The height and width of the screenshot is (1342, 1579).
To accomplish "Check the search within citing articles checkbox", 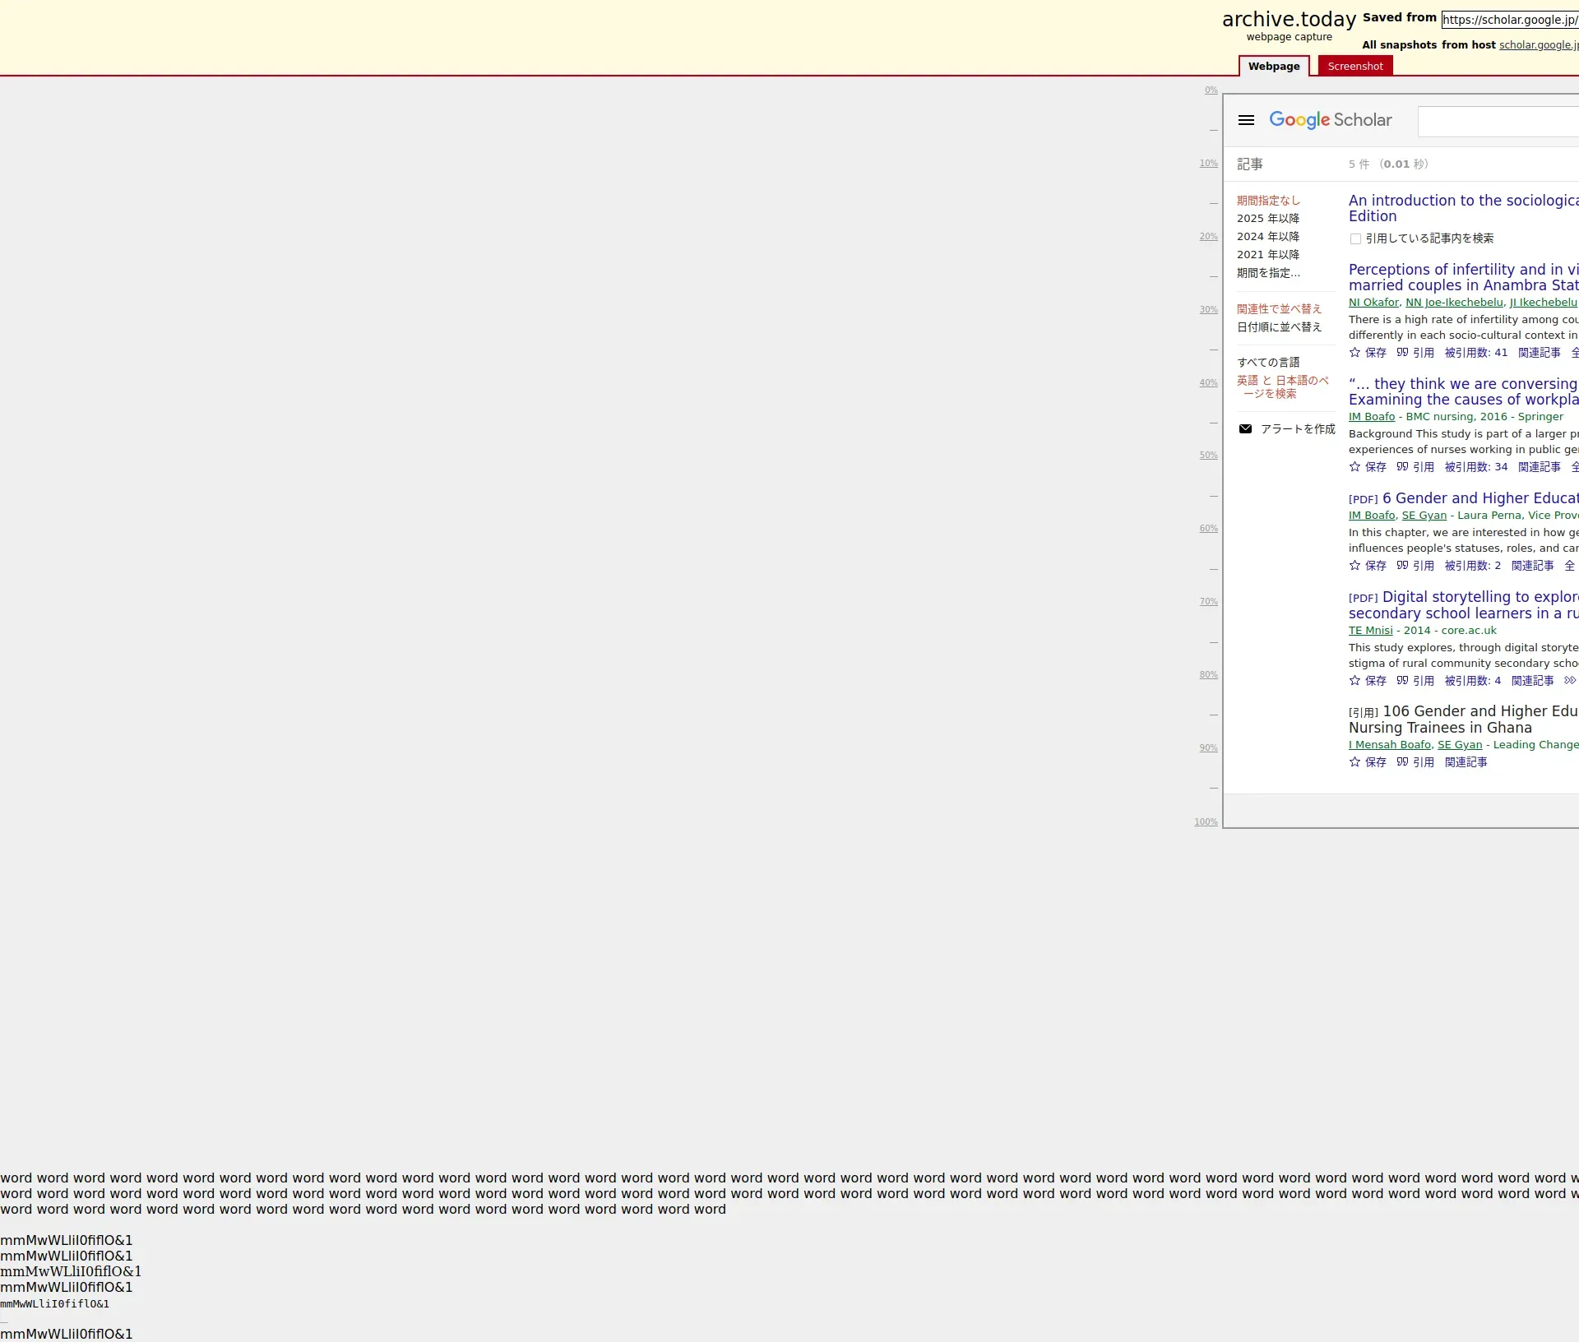I will [1355, 239].
